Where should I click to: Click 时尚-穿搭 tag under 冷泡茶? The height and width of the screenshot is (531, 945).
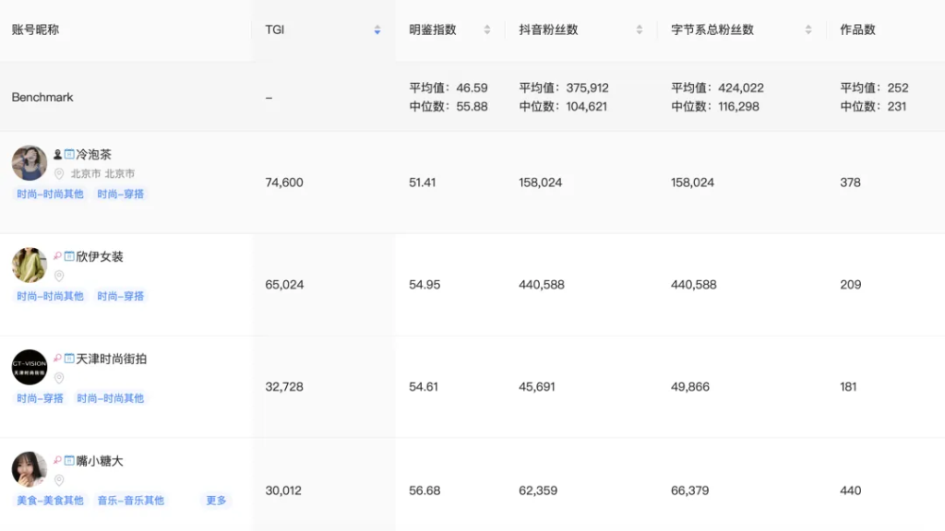[121, 194]
